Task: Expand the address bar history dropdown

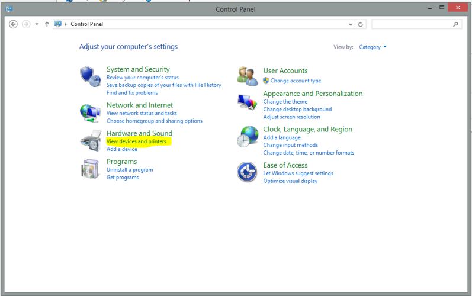Action: (351, 24)
